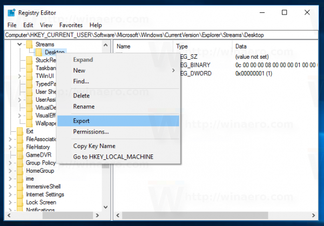Click the Registry Editor app icon in title bar
Viewport: 324px width, 226px height.
pos(10,12)
